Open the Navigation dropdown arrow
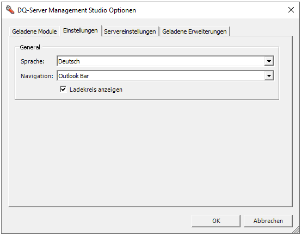The image size is (302, 236). [269, 76]
